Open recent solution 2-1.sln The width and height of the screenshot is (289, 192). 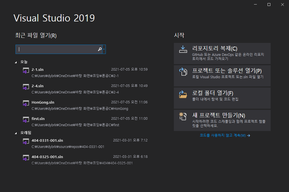click(x=85, y=73)
